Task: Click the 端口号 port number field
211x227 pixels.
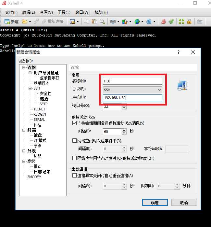Action: pos(112,107)
